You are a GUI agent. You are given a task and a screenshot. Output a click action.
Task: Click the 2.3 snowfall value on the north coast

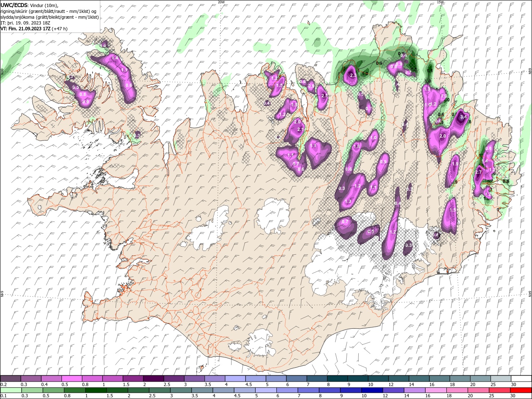click(353, 75)
